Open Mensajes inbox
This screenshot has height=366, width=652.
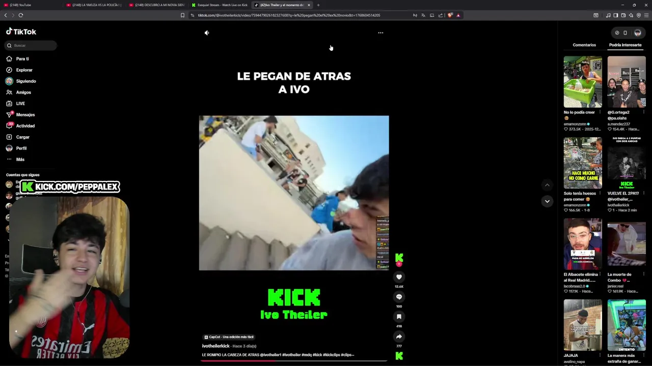[25, 115]
